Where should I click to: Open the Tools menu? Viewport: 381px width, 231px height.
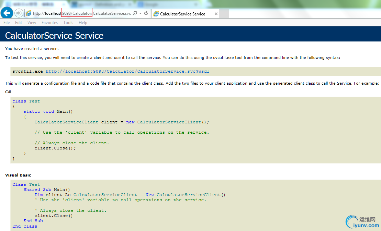coord(68,23)
